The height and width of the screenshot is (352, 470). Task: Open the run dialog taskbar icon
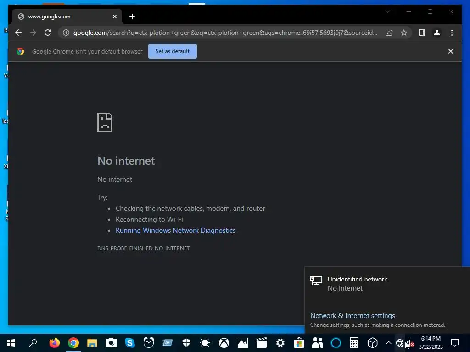[x=167, y=343]
